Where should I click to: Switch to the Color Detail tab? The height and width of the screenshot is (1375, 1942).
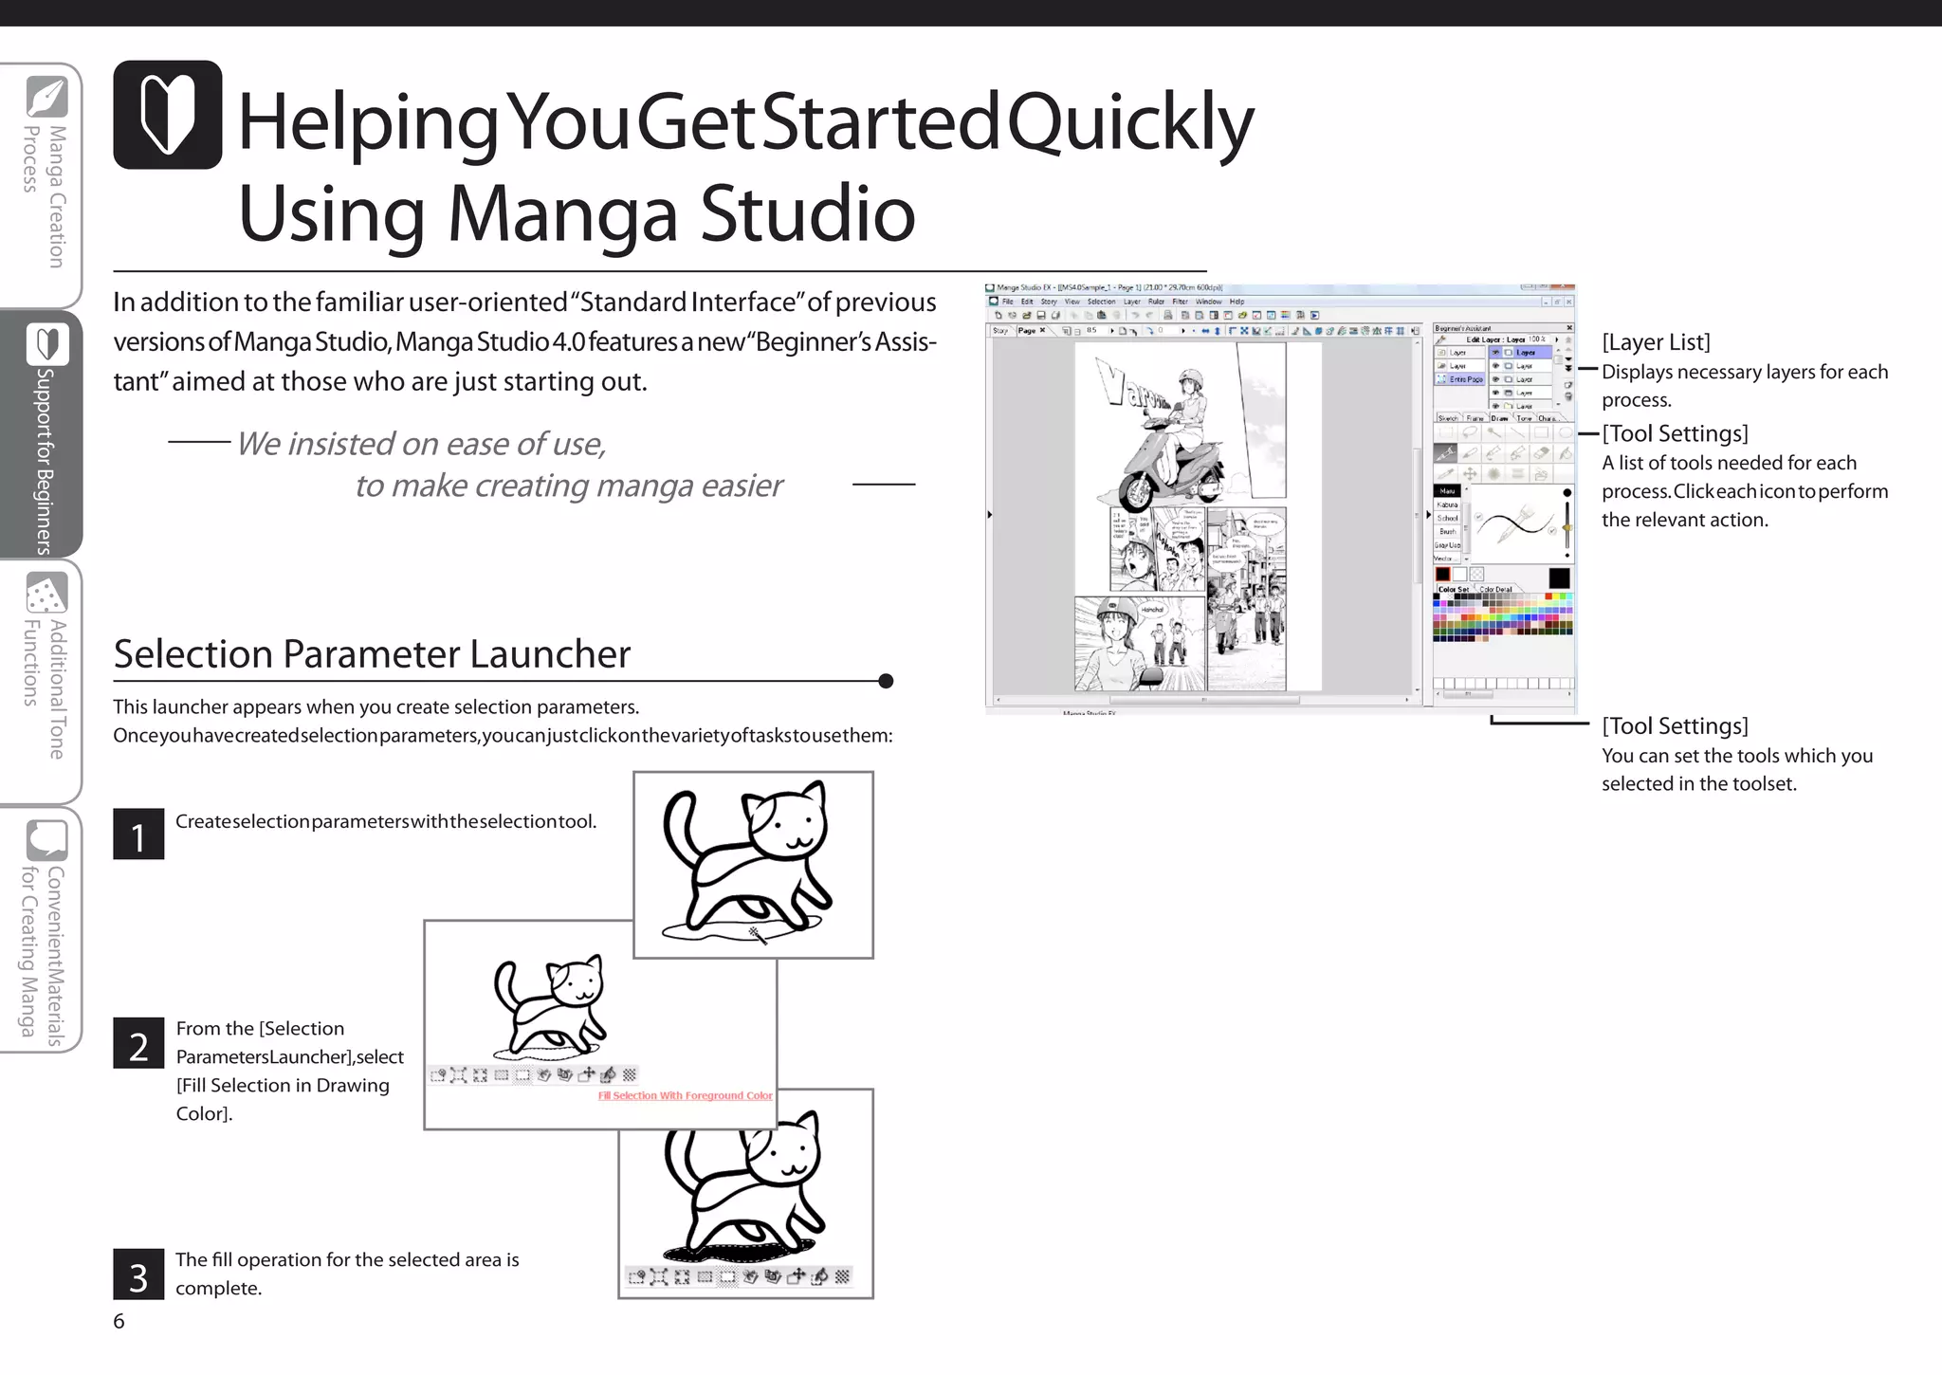click(x=1496, y=589)
